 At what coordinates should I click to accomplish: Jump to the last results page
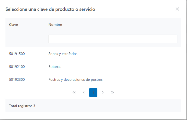pos(112,92)
